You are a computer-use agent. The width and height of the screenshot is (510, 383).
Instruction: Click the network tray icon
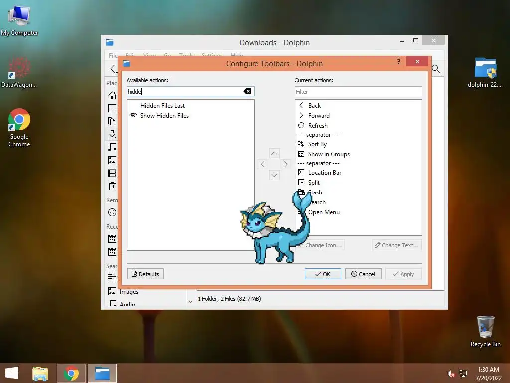point(463,374)
